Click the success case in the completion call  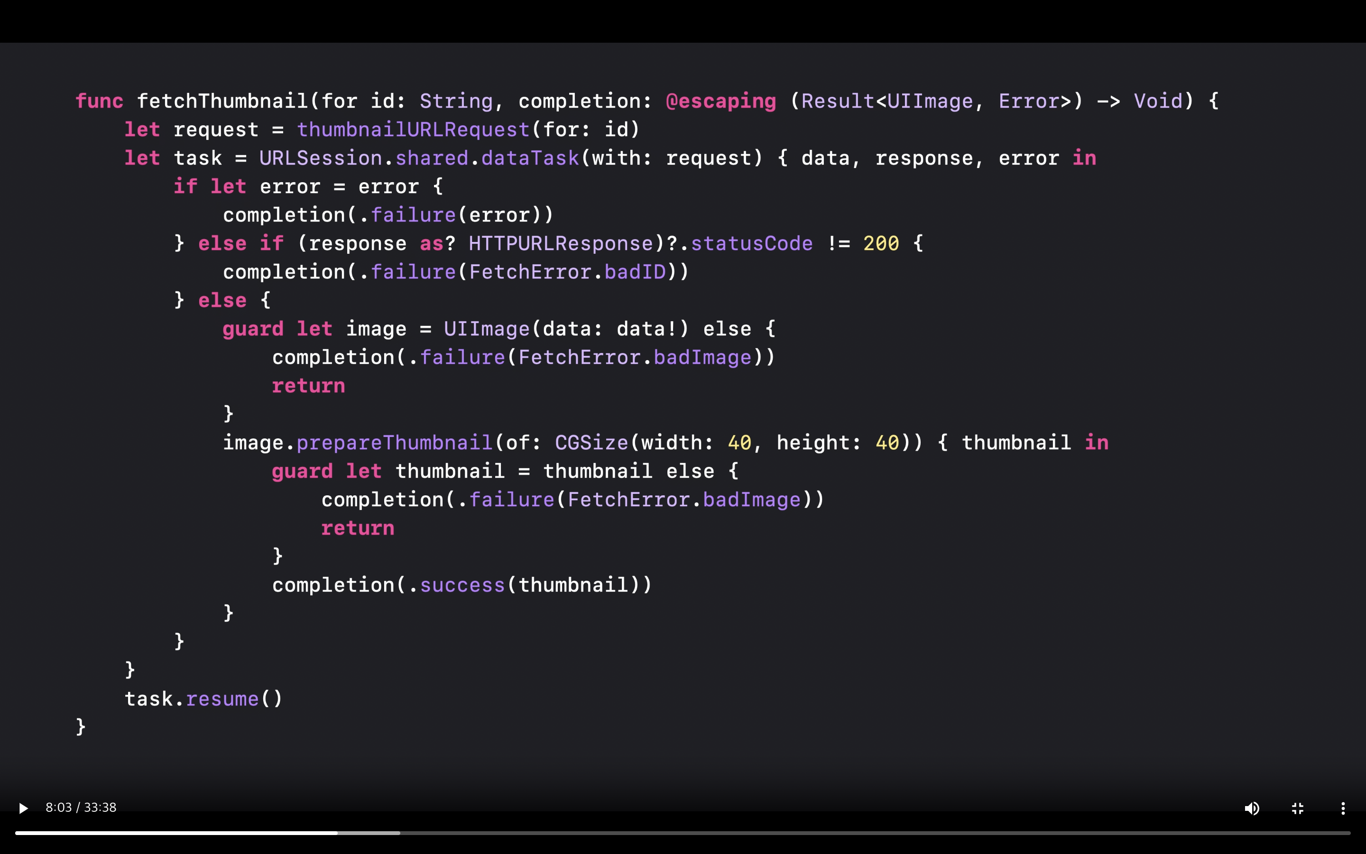(462, 585)
